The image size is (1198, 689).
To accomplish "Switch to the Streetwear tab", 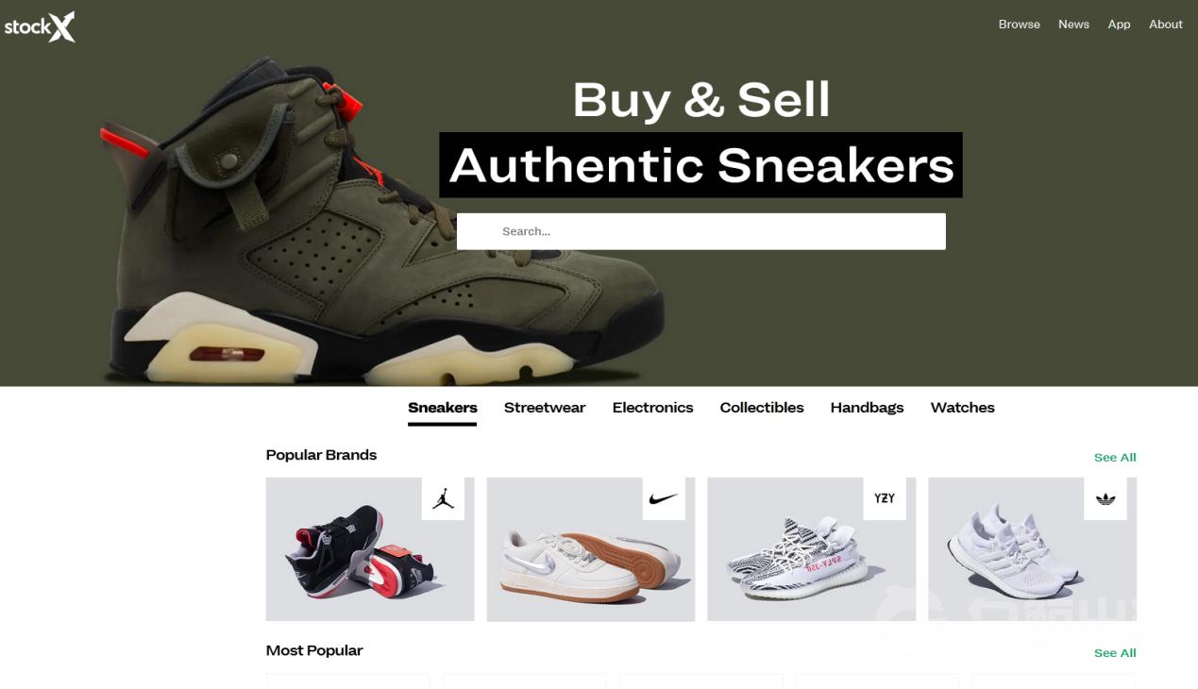I will tap(545, 408).
